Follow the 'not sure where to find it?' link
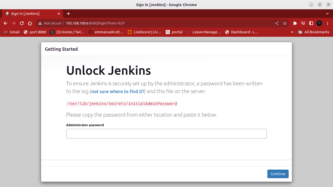333x187 pixels. (118, 91)
